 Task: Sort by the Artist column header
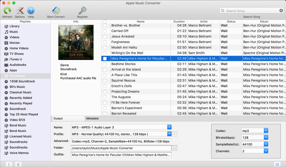pyautogui.click(x=204, y=22)
